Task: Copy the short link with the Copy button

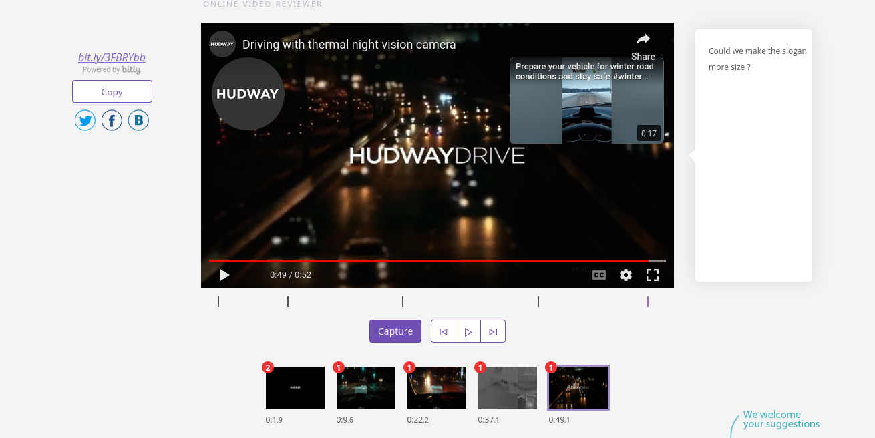Action: tap(112, 91)
